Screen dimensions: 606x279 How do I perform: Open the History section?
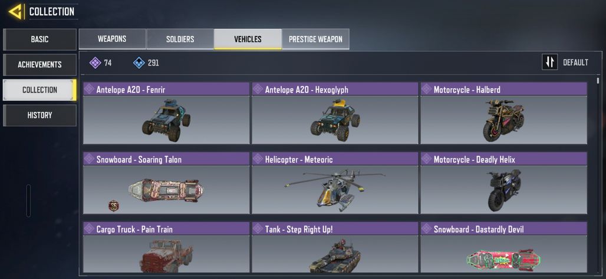(39, 115)
